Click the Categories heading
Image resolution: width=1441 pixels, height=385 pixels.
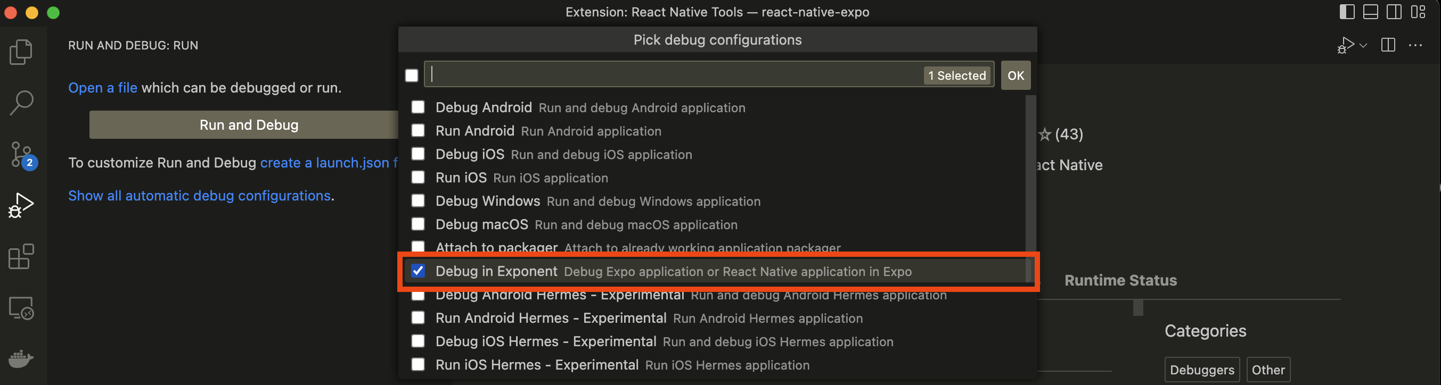pyautogui.click(x=1205, y=331)
